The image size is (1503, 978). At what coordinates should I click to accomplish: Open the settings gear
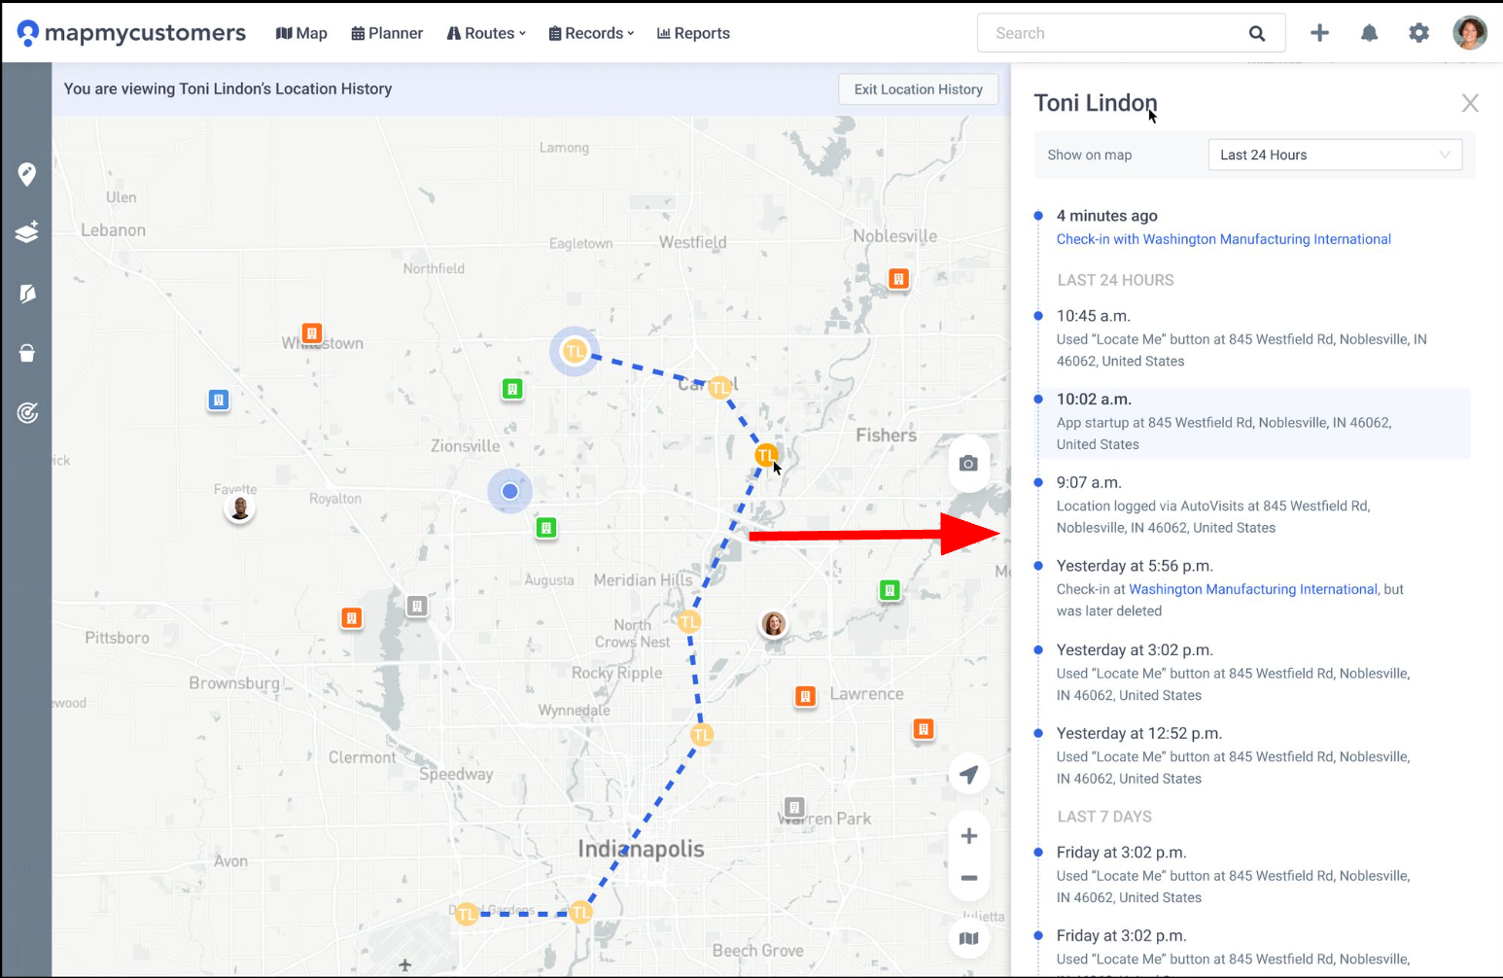tap(1419, 33)
